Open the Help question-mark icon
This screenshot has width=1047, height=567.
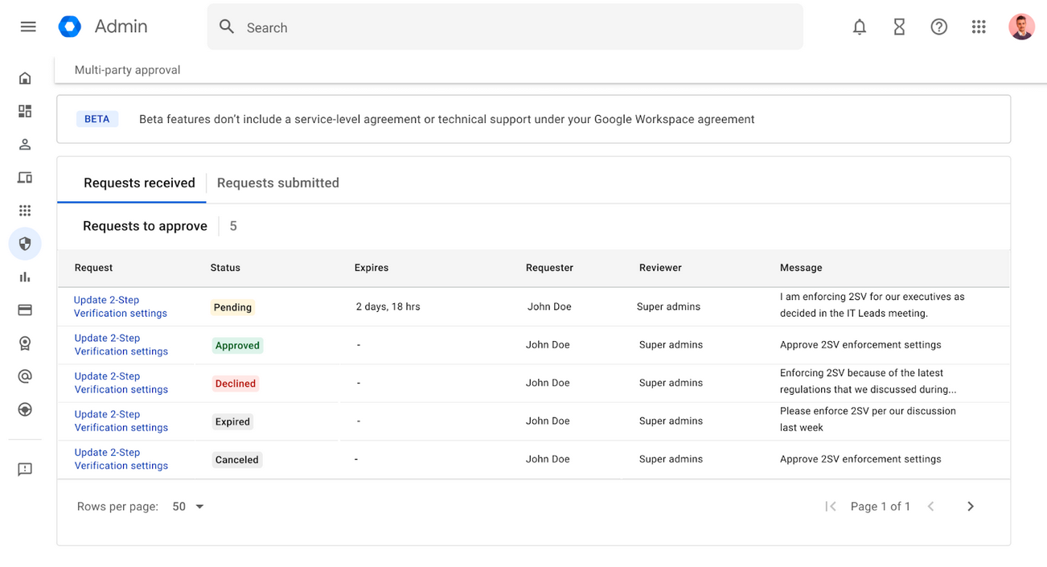(938, 27)
